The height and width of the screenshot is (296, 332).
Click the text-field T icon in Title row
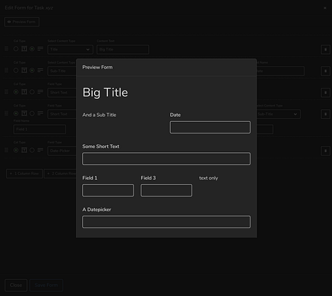coord(24,48)
